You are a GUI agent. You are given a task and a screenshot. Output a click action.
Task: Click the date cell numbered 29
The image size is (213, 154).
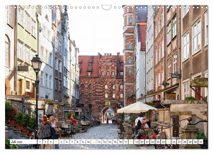190,142
